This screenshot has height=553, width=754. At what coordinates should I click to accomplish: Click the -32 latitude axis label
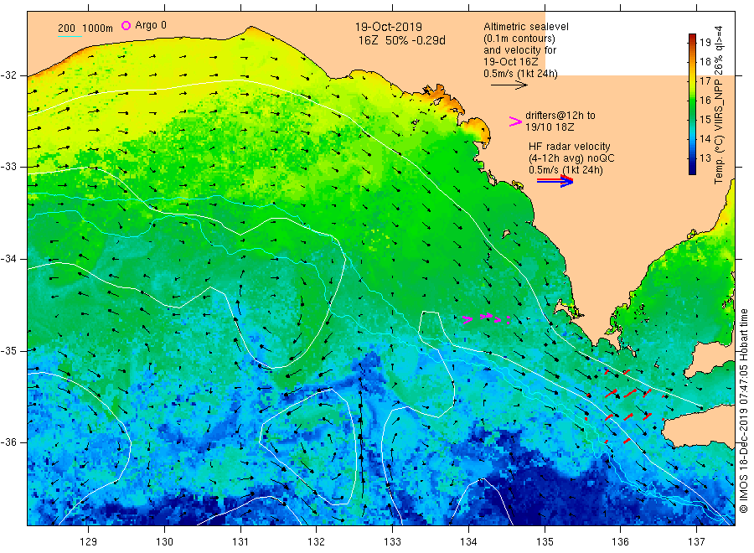(x=8, y=75)
